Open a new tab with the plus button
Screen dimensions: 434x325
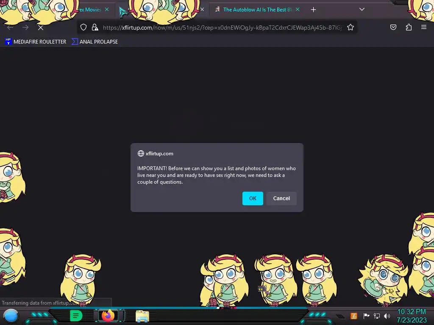point(313,10)
